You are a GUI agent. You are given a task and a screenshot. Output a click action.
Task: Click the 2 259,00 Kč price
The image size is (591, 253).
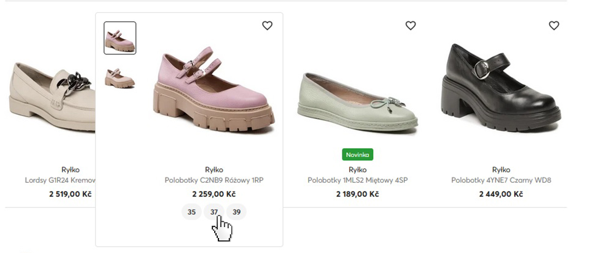click(x=214, y=194)
